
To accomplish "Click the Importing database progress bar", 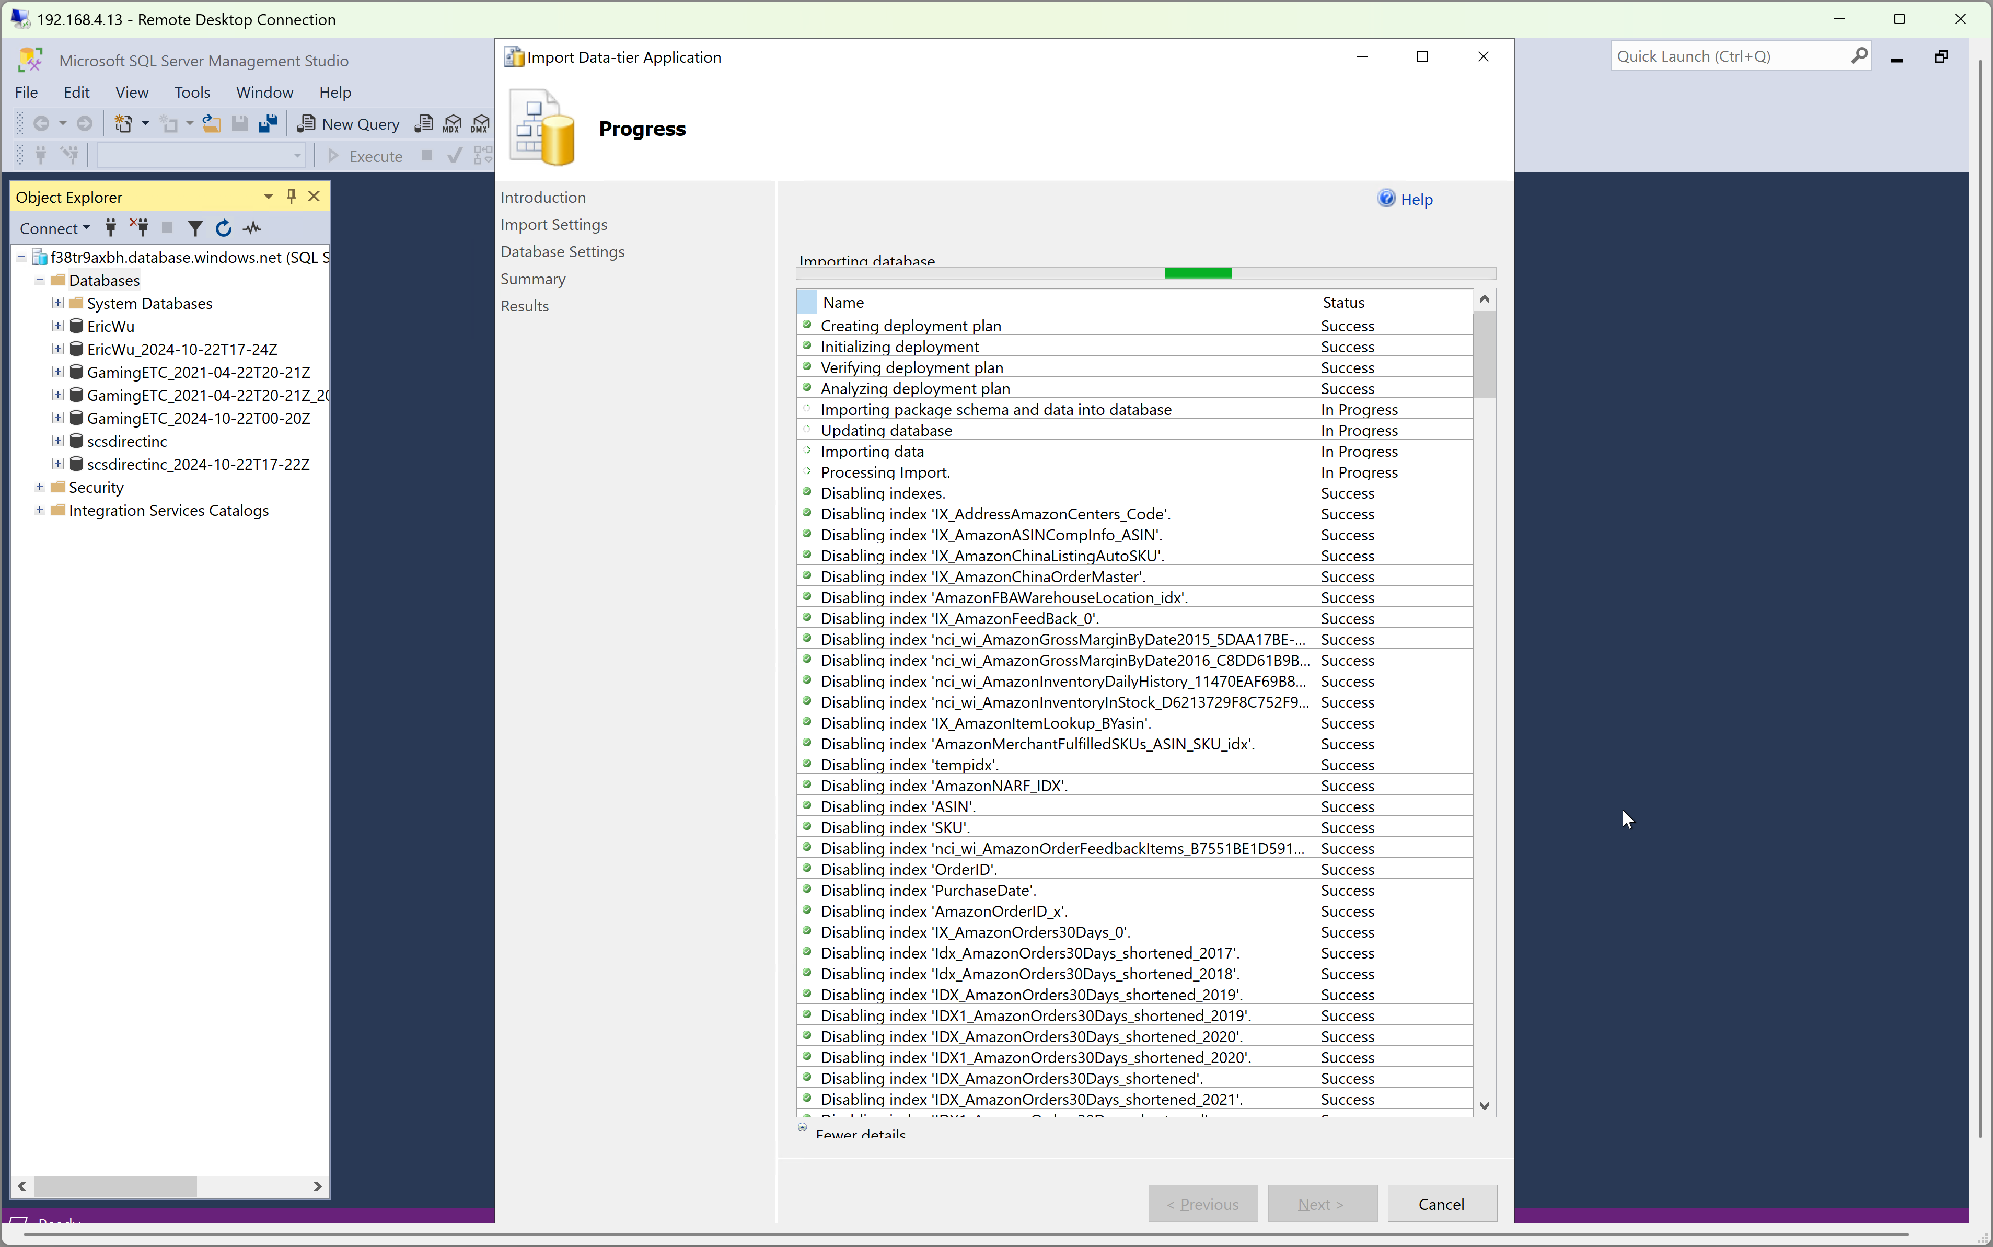I will 1146,274.
